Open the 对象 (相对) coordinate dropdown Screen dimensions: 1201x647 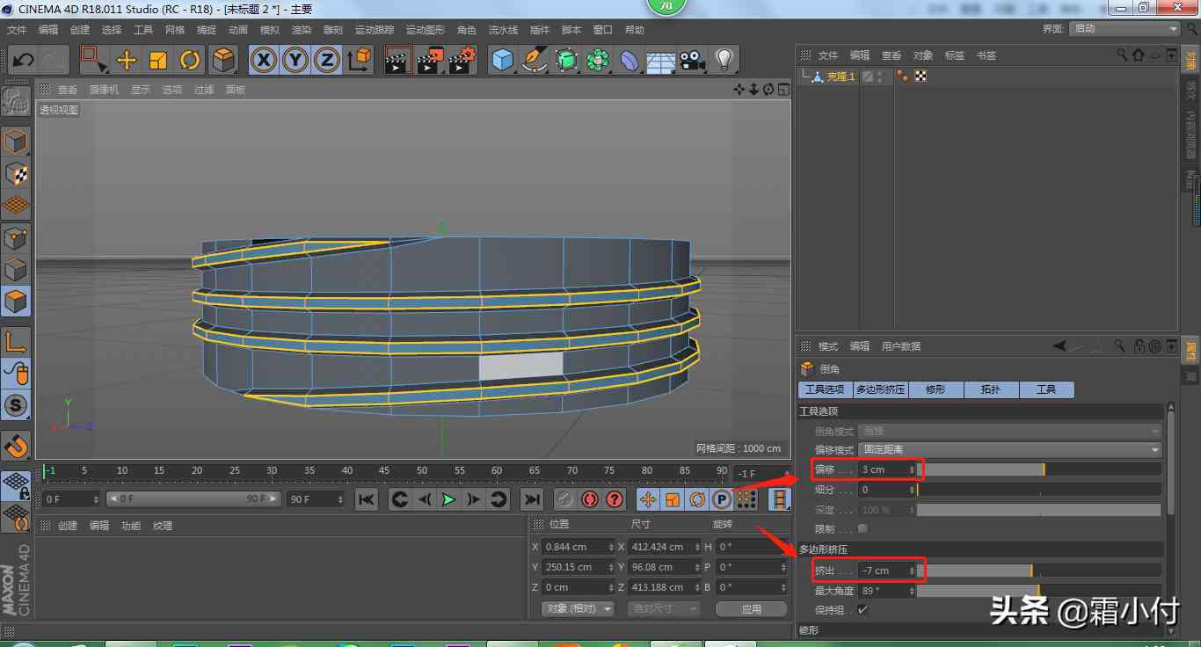click(x=577, y=608)
